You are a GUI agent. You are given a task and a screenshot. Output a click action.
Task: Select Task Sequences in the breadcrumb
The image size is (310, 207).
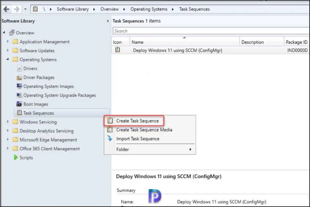(x=194, y=9)
